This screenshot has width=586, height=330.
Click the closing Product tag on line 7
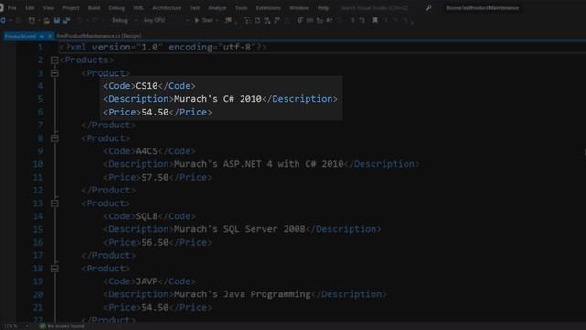click(108, 126)
